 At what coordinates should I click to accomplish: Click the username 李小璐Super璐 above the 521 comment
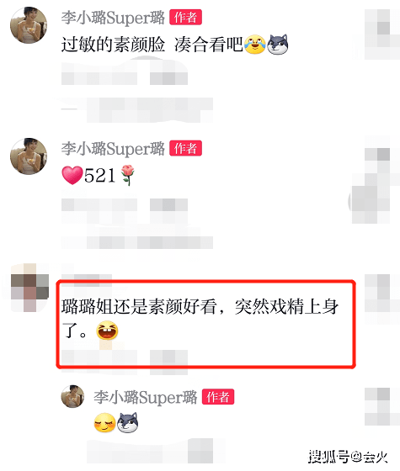113,148
